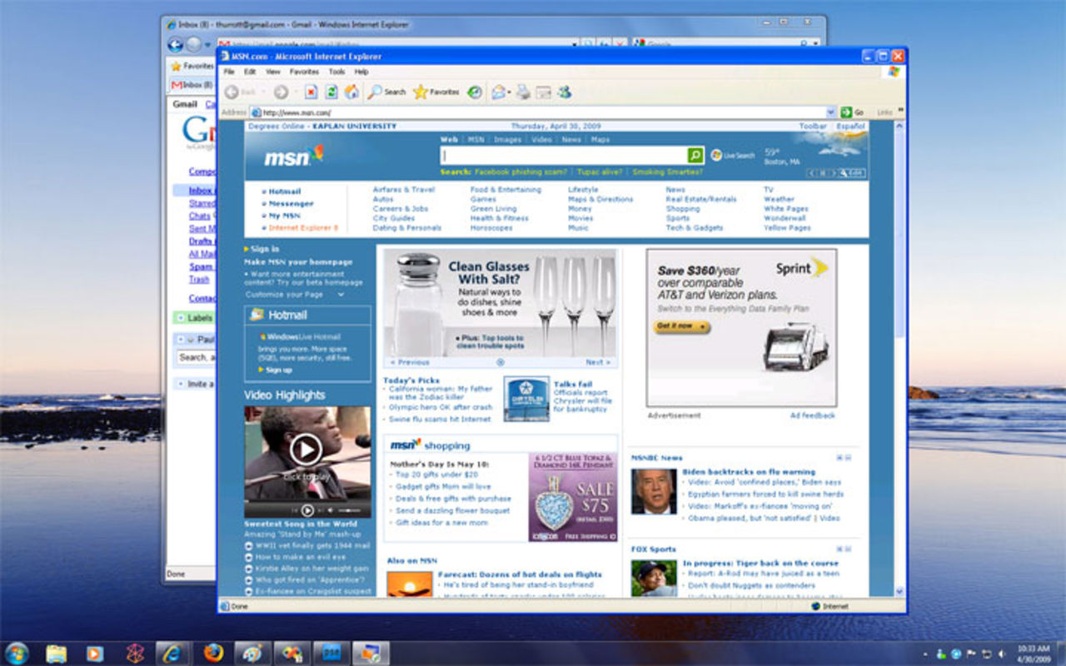Screen dimensions: 1066x666
Task: Click the address bar with msn.com URL
Action: coord(537,112)
